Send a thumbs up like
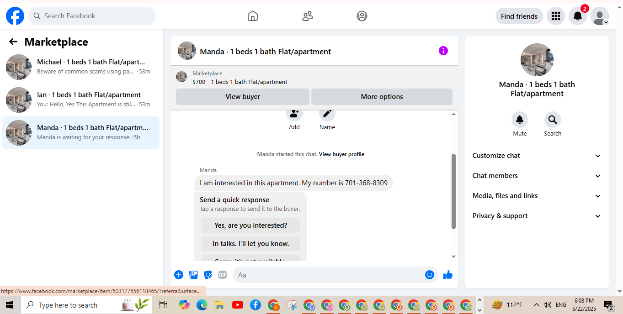The image size is (623, 314). click(448, 275)
